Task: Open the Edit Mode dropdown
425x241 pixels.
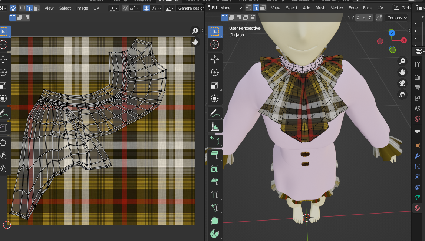Action: (224, 8)
